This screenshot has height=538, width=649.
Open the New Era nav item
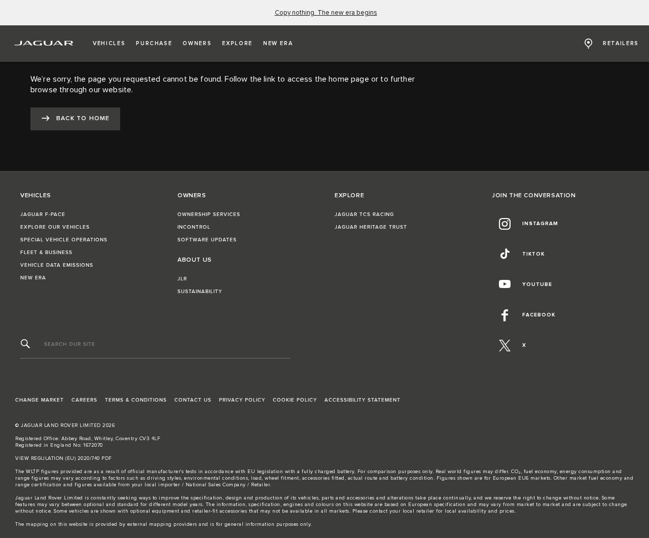tap(278, 44)
